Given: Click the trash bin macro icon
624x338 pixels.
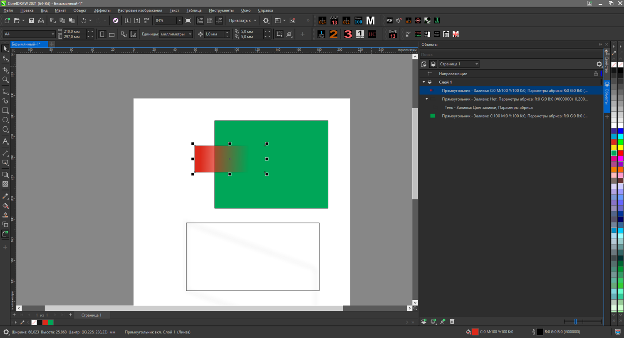Looking at the screenshot, I should [446, 34].
